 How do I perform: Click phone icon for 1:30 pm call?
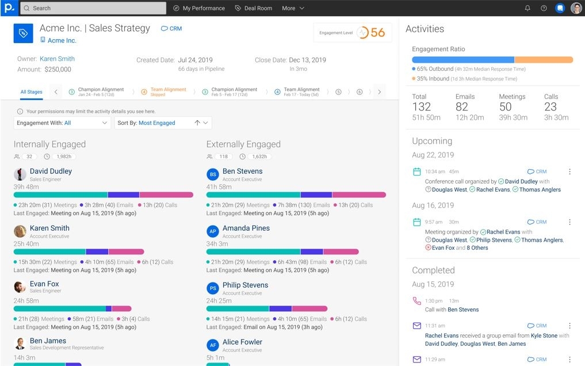[417, 301]
